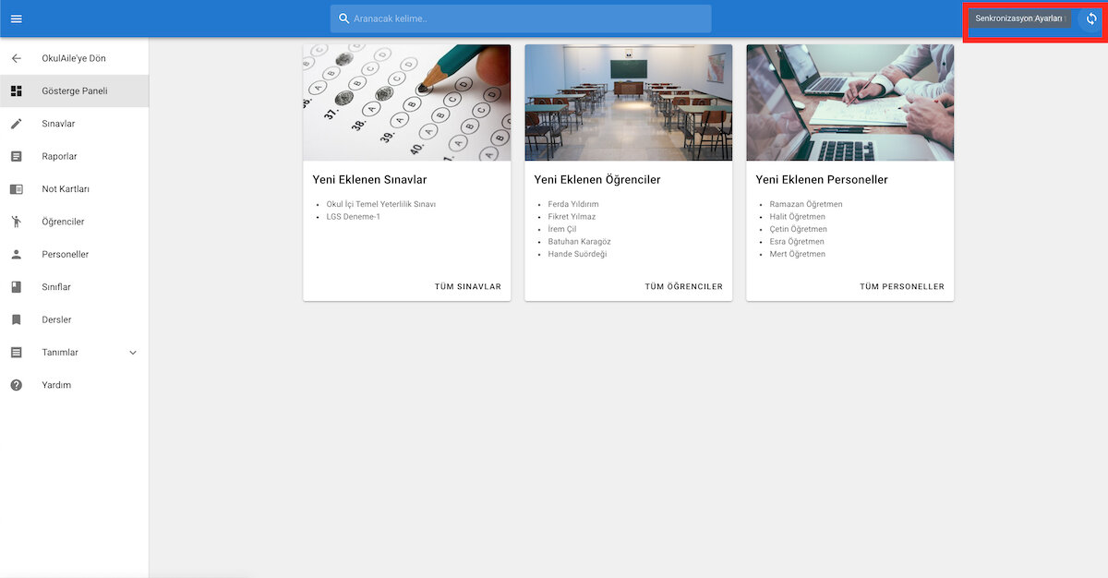
Task: Click the Personeller user icon
Action: tap(16, 254)
